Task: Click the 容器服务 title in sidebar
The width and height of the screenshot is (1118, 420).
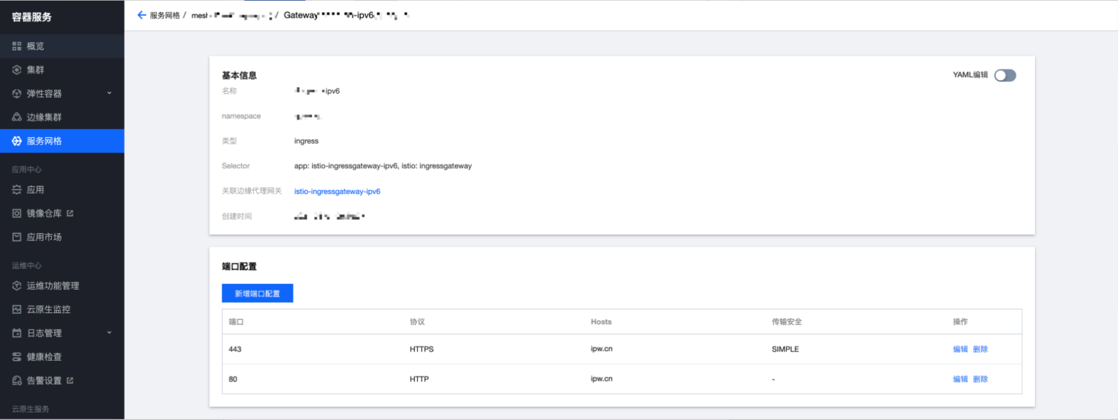Action: click(x=32, y=17)
